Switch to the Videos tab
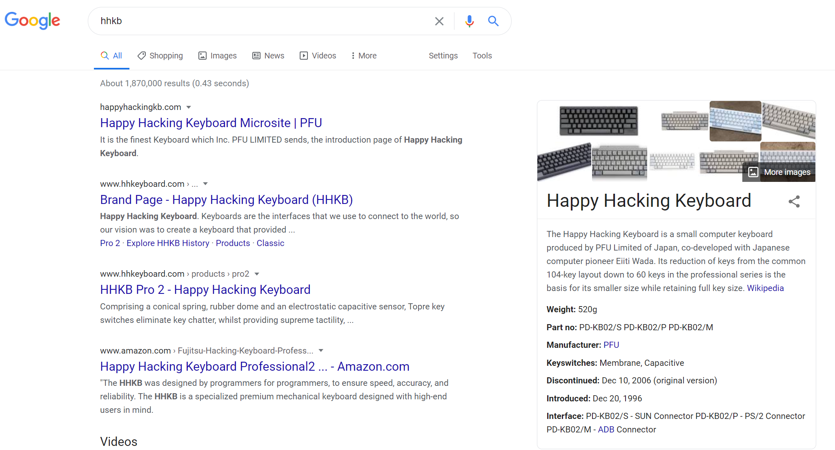 318,56
